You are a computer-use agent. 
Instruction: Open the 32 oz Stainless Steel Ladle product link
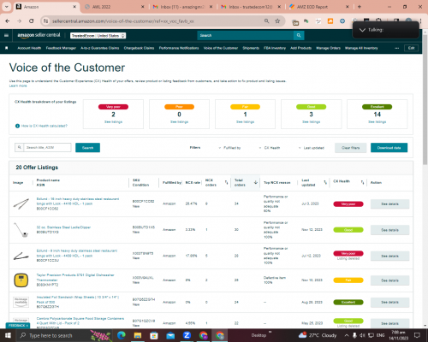click(63, 227)
